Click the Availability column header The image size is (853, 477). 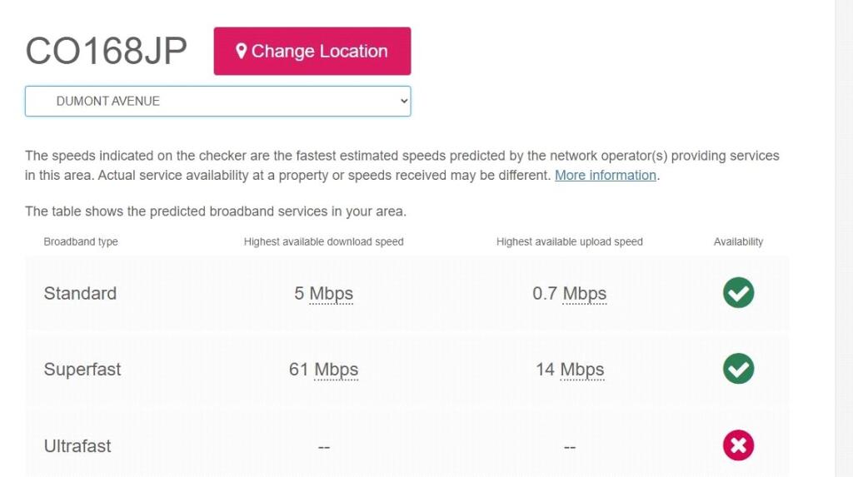coord(738,242)
